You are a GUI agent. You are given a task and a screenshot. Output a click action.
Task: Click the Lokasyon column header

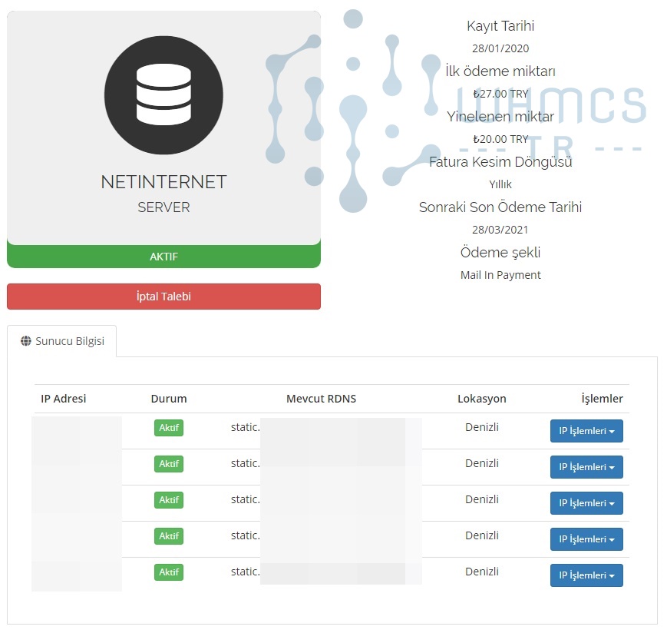[482, 399]
